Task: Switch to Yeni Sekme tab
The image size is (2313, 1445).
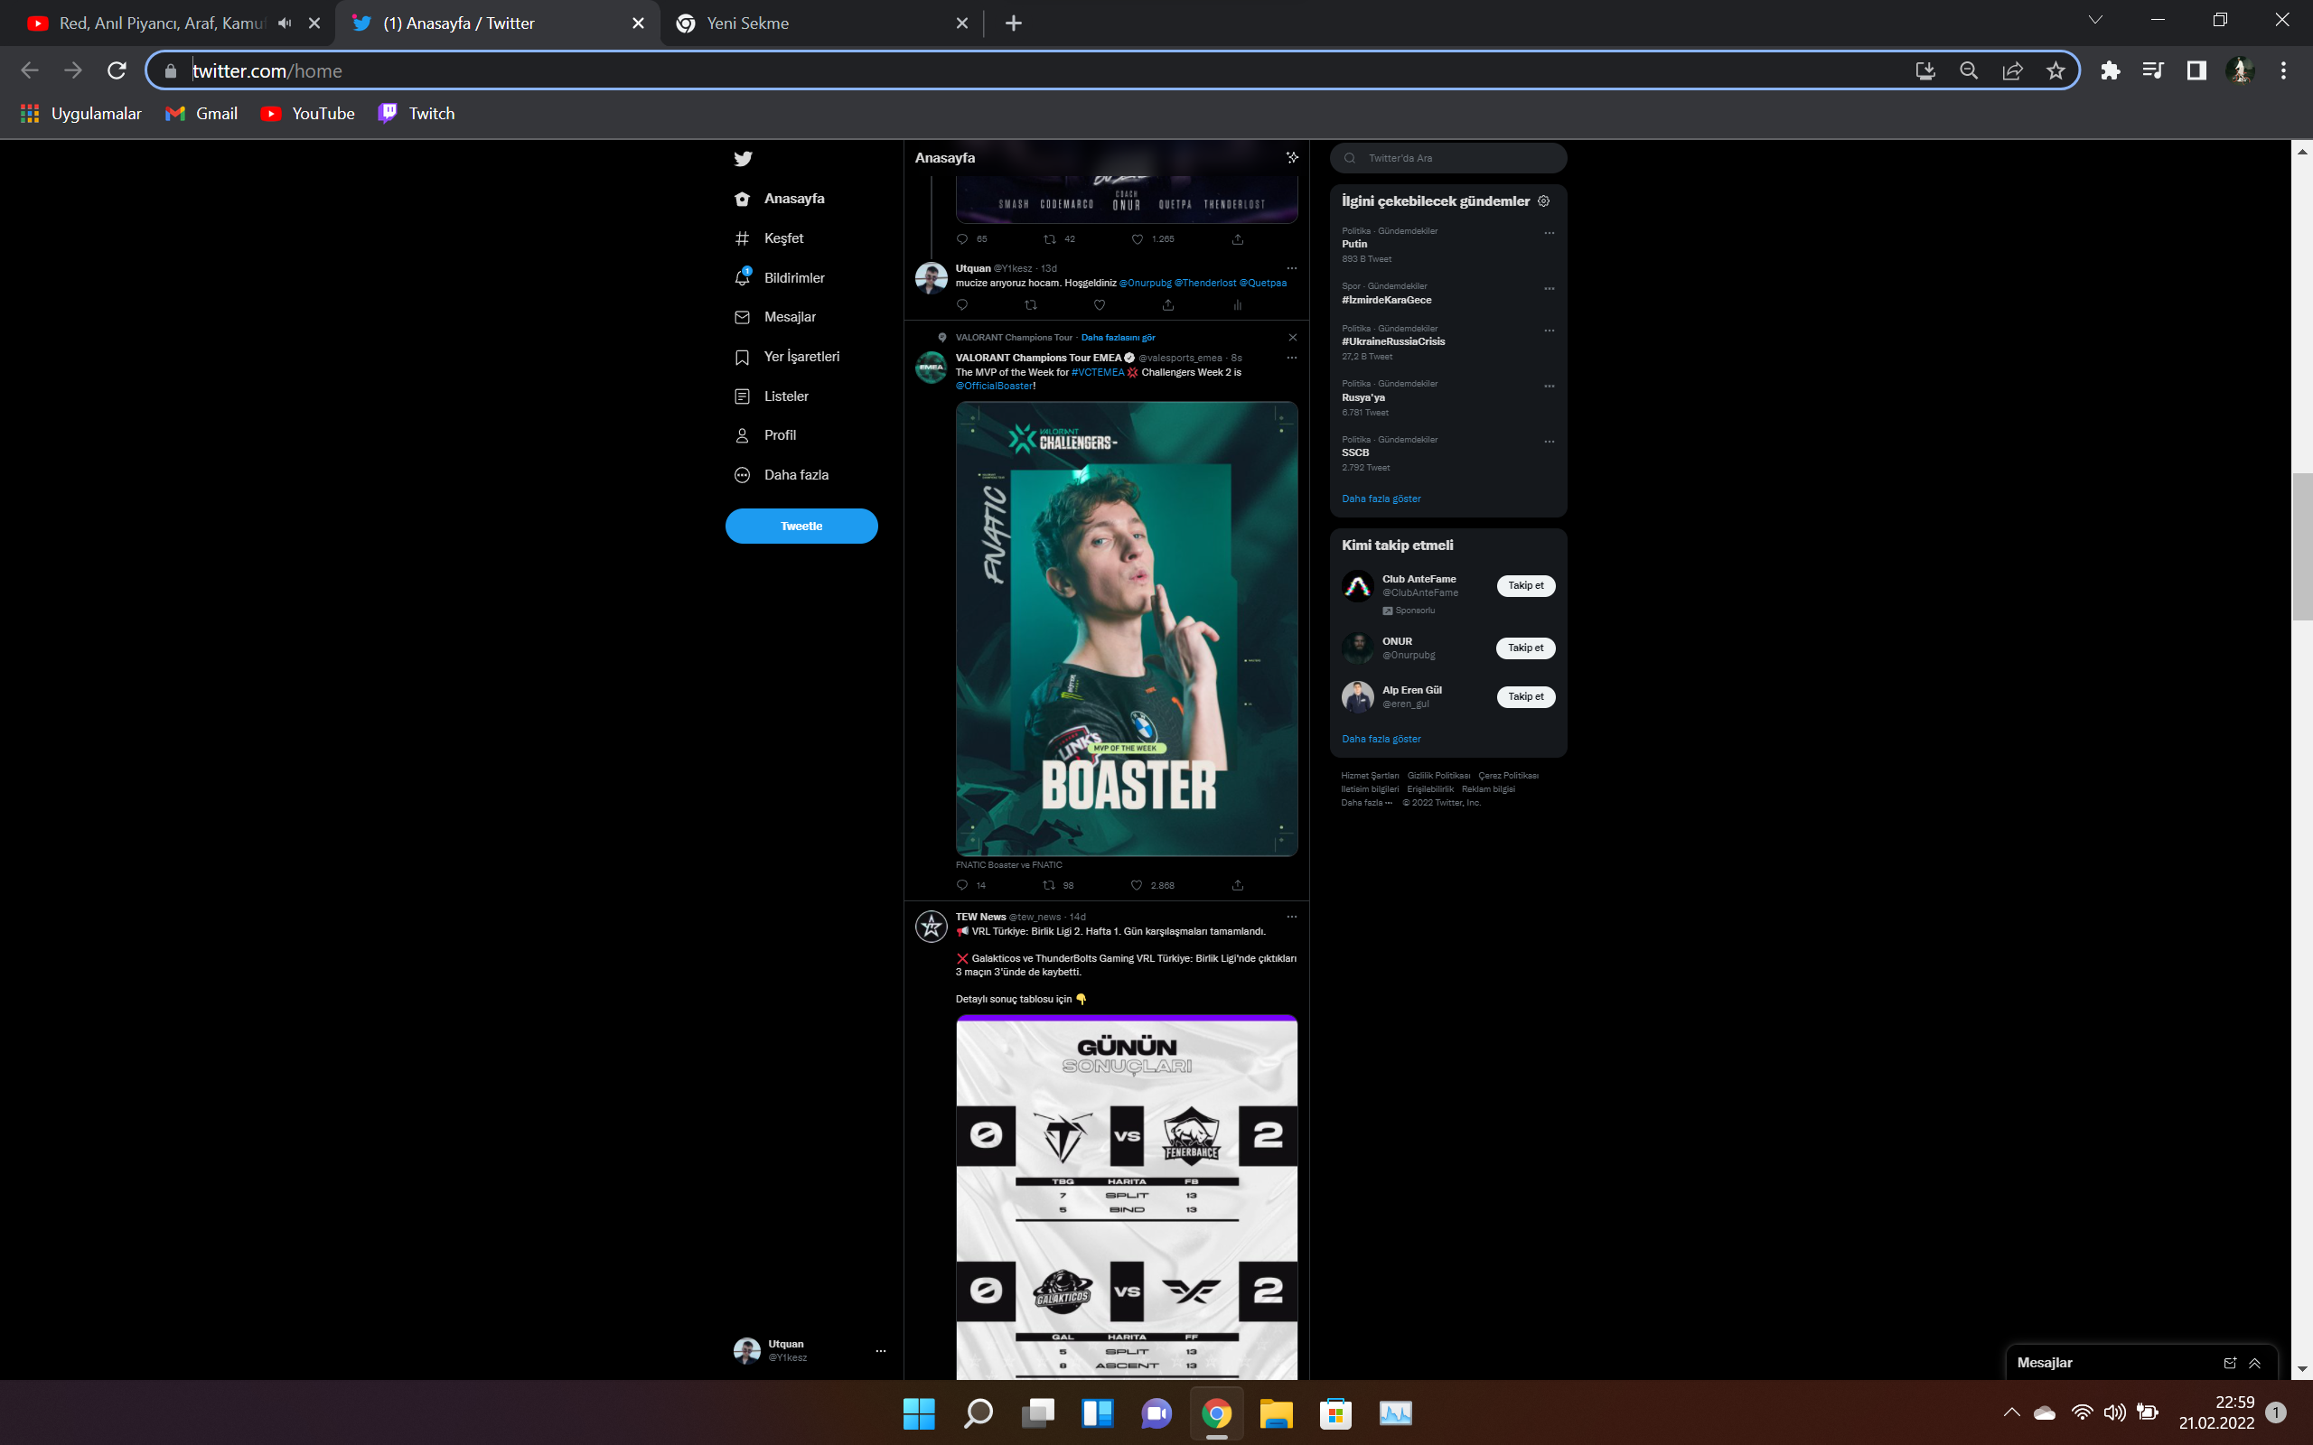Action: (748, 23)
